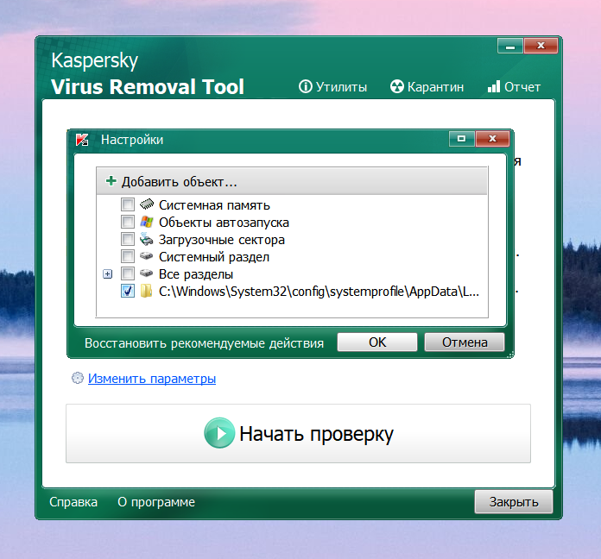This screenshot has height=559, width=601.
Task: Select the Загрузочные сектора row text
Action: (x=222, y=240)
